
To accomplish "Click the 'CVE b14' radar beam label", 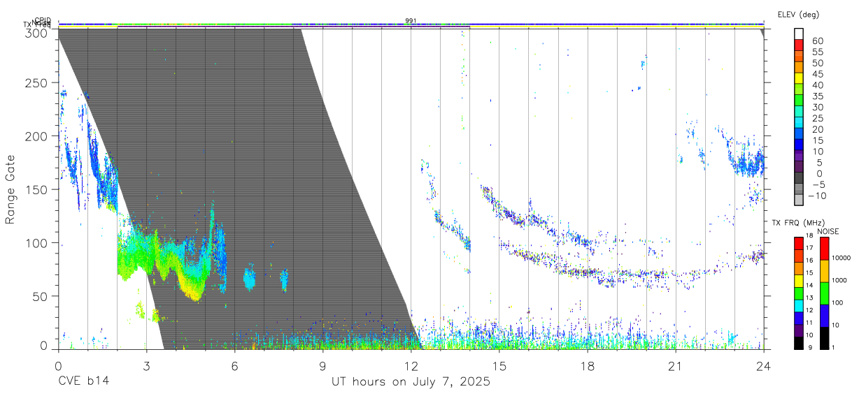I will [x=83, y=382].
